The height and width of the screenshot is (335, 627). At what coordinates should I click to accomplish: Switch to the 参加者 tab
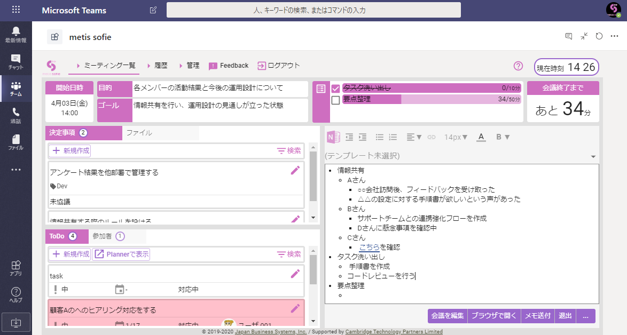pyautogui.click(x=117, y=236)
